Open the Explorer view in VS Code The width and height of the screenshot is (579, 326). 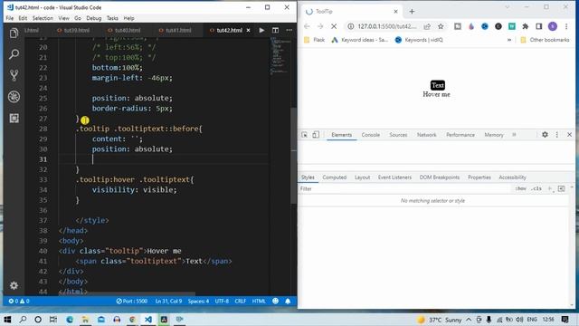14,34
